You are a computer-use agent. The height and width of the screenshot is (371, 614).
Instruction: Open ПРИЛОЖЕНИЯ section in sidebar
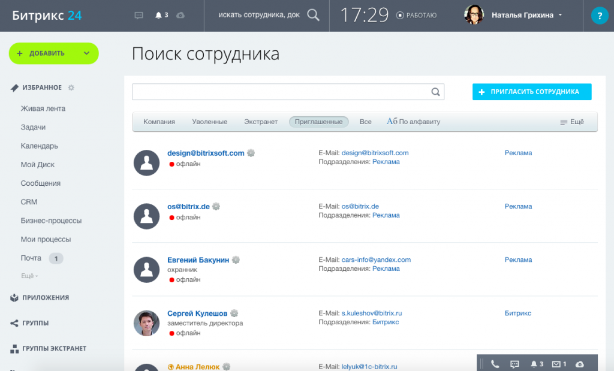[x=46, y=297]
